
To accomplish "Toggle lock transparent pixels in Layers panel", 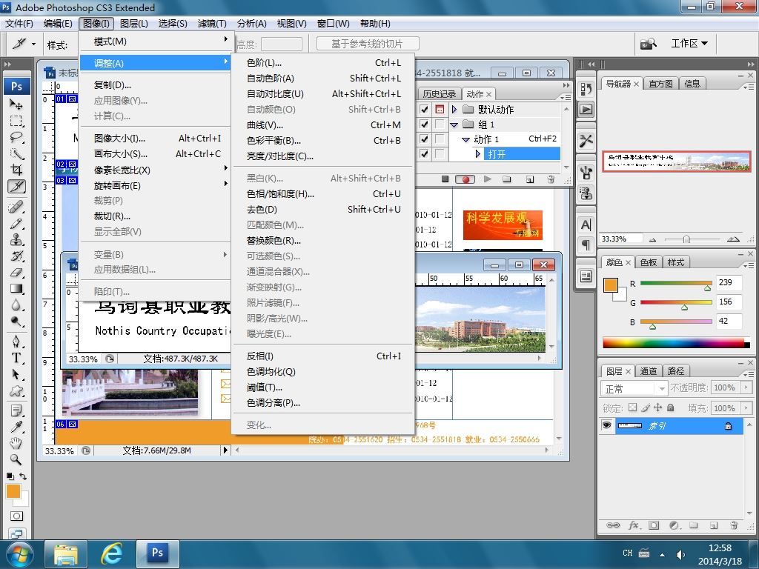I will pos(633,408).
